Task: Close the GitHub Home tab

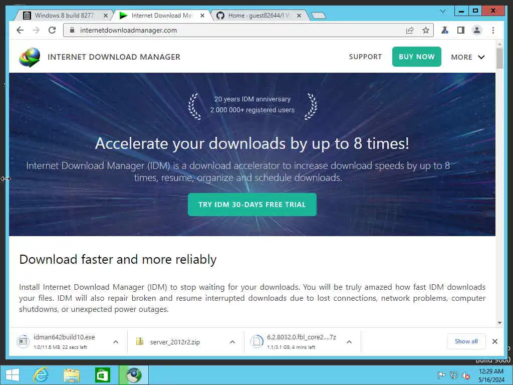Action: (x=299, y=16)
